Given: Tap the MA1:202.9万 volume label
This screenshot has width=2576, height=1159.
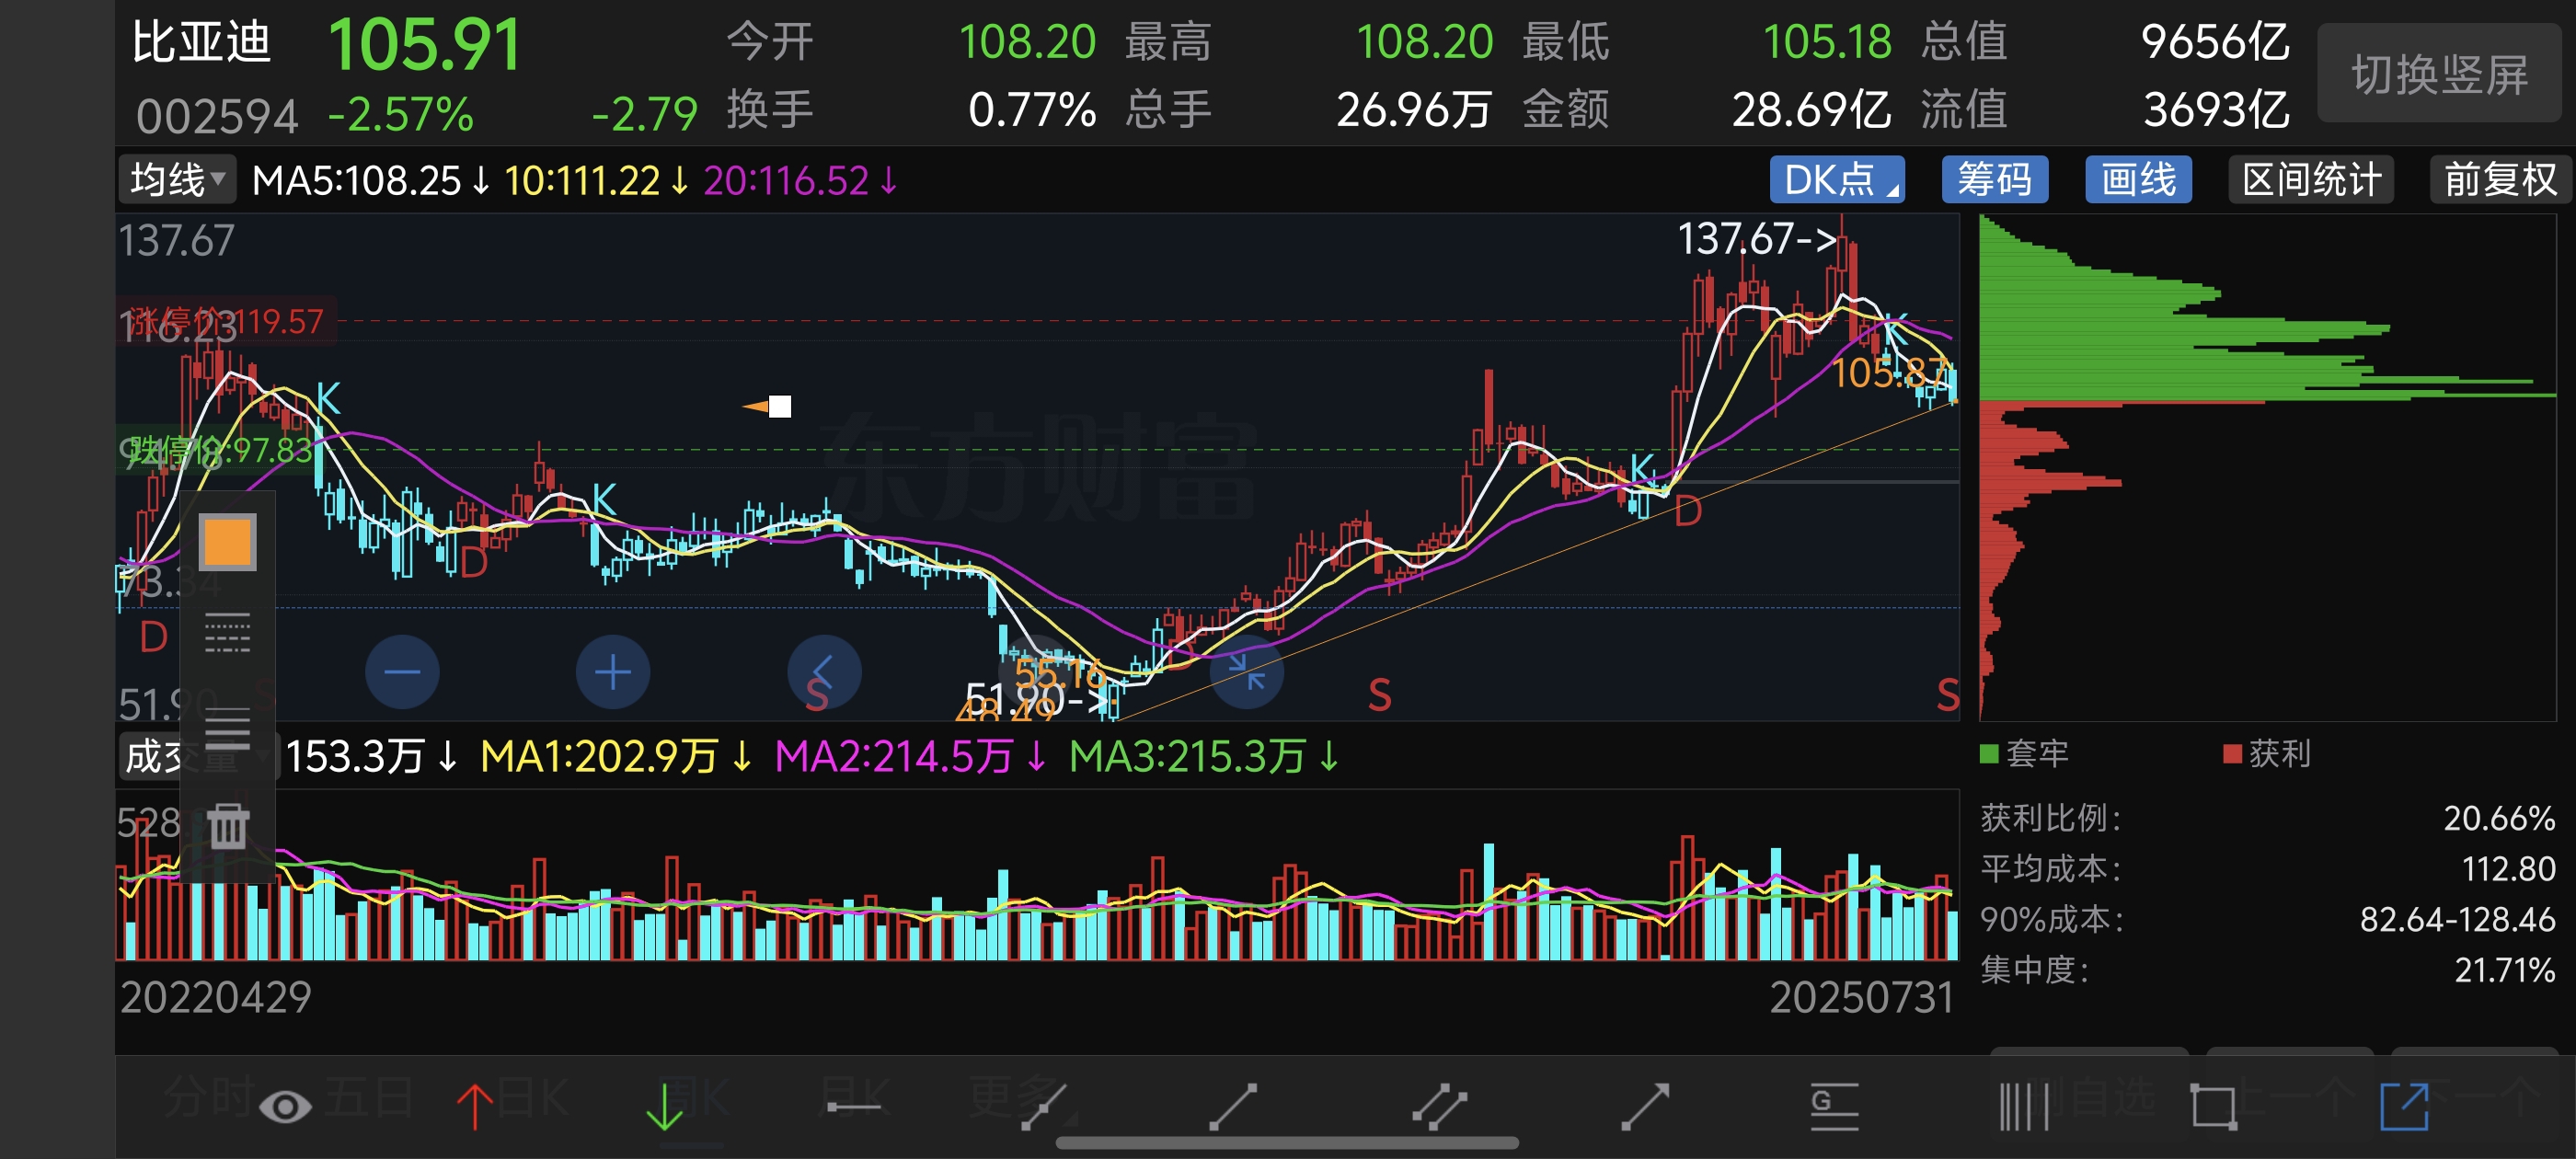Looking at the screenshot, I should [x=616, y=757].
